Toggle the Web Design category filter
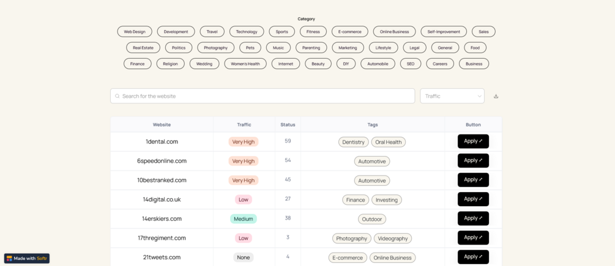Screen dimensions: 615x266 (135, 32)
